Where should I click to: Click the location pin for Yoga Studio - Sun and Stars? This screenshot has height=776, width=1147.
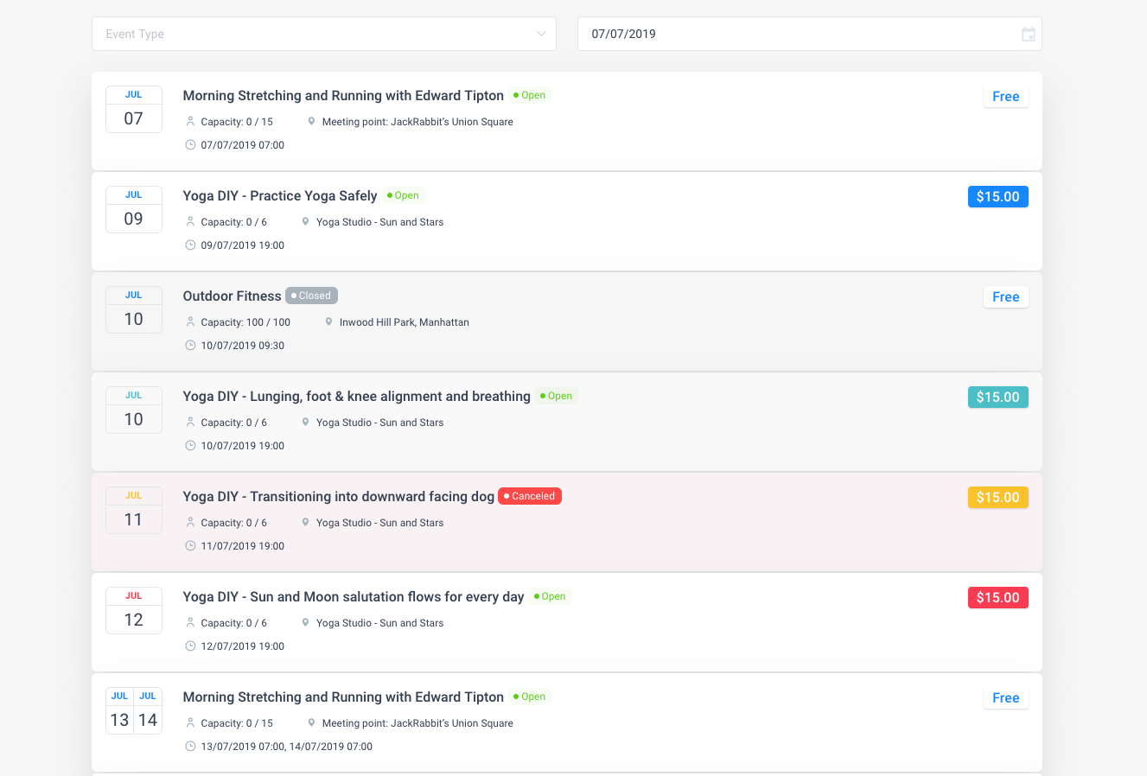tap(305, 221)
